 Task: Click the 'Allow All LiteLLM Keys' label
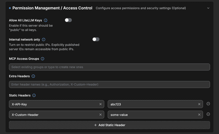(x=25, y=20)
